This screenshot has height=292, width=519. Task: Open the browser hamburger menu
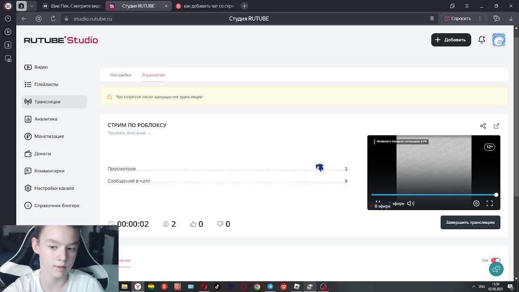(467, 6)
